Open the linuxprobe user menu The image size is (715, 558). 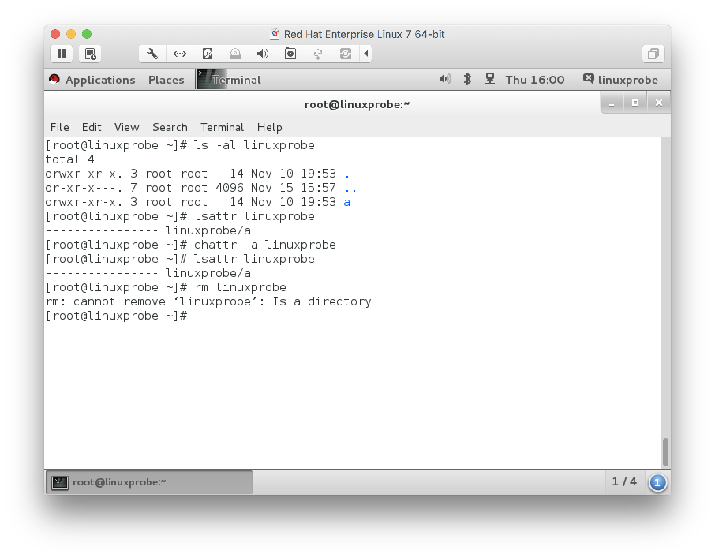pos(621,80)
